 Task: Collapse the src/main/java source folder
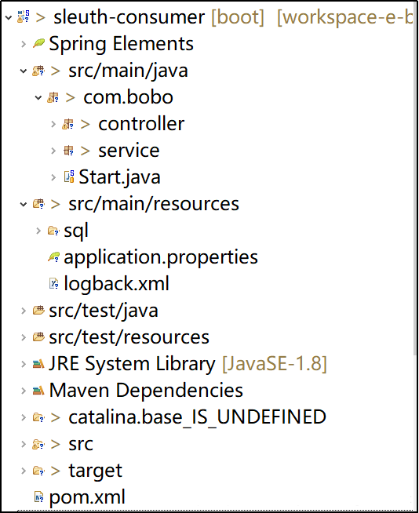pyautogui.click(x=24, y=71)
